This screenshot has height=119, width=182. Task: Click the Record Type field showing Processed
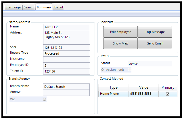point(66,53)
